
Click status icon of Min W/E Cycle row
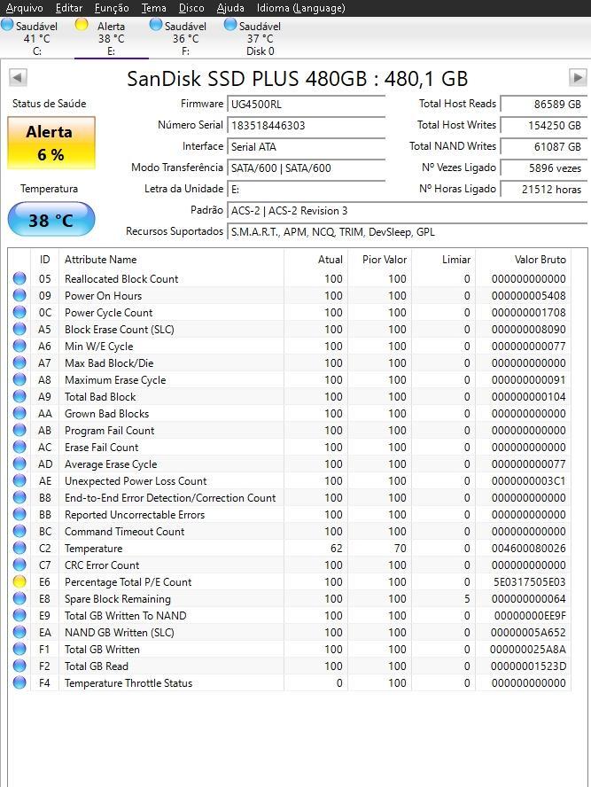point(19,347)
